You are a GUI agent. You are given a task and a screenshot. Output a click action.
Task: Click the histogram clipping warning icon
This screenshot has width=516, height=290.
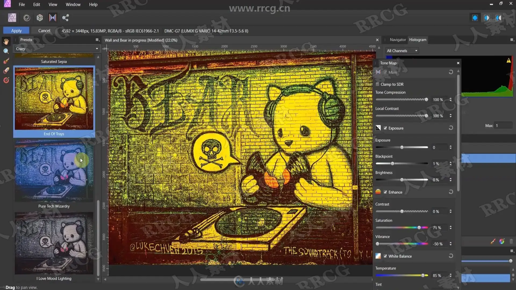point(508,61)
